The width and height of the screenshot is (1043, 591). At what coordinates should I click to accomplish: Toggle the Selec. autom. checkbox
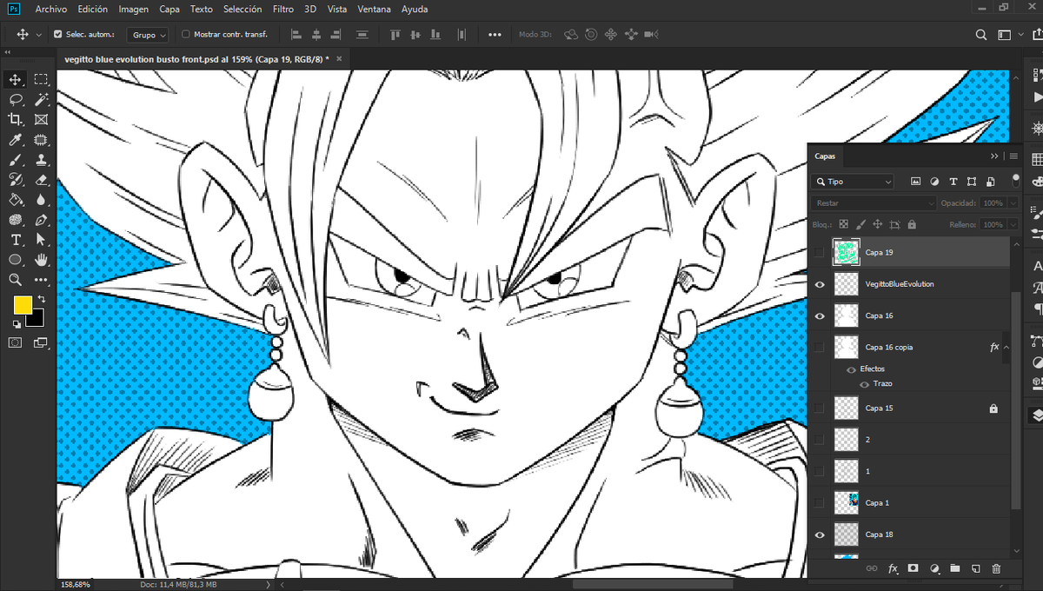click(x=58, y=35)
